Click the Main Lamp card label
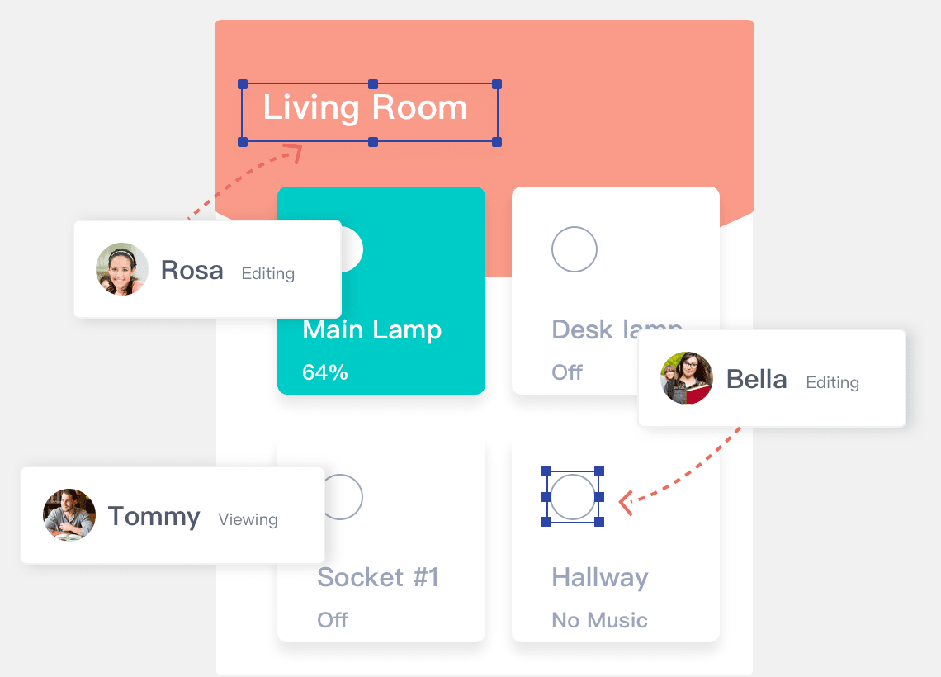Screen dimensions: 941x677 click(x=372, y=330)
